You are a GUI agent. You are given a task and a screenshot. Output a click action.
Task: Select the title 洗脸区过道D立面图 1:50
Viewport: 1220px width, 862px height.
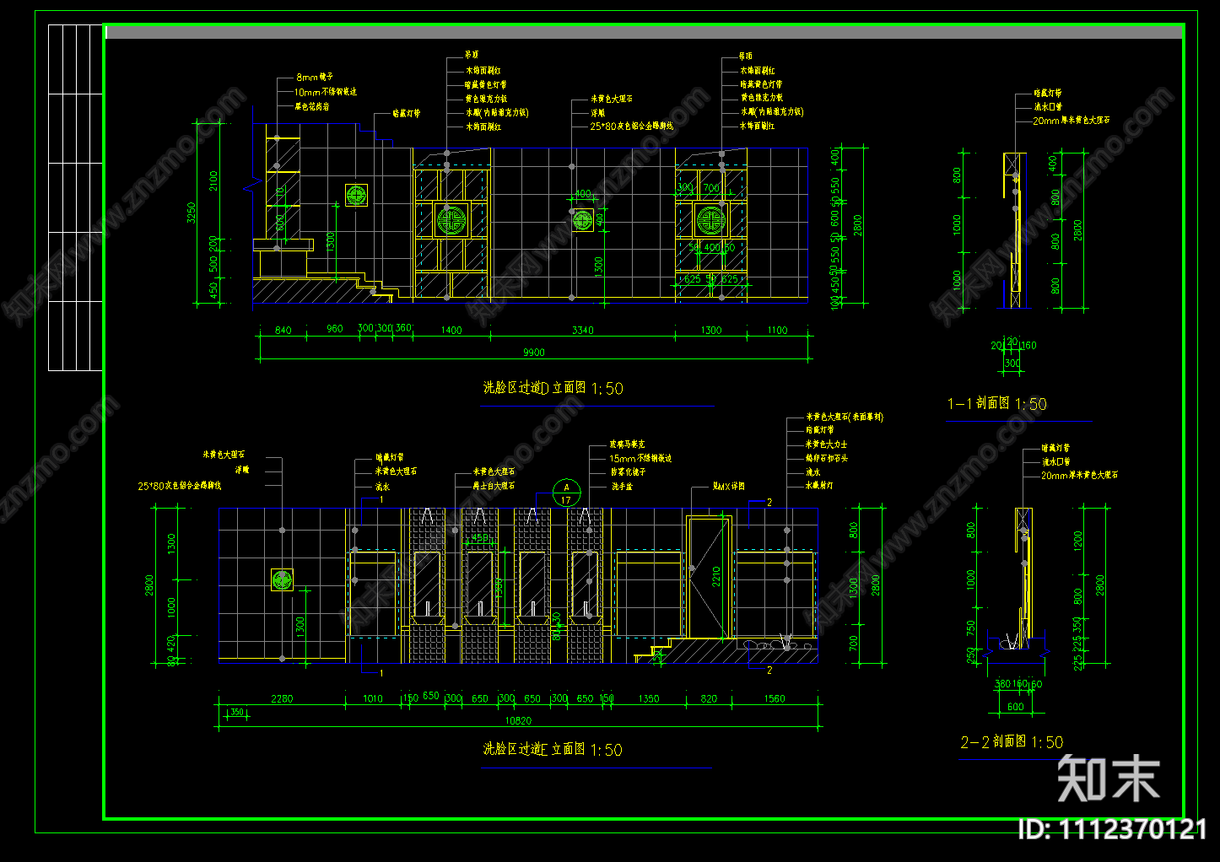pyautogui.click(x=553, y=388)
